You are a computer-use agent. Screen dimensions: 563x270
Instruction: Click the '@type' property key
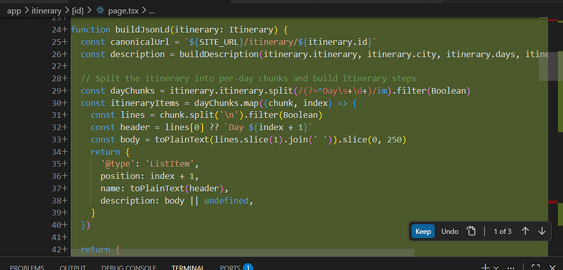click(x=118, y=164)
